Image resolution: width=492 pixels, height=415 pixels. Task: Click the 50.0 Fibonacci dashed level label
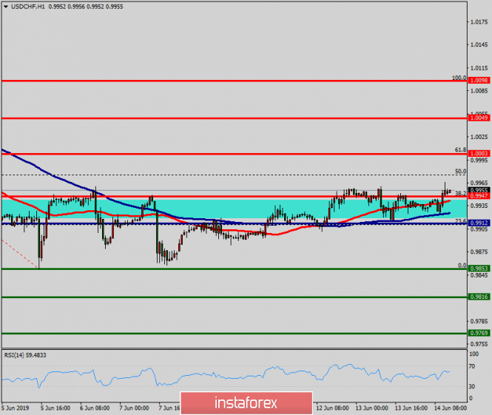pos(460,172)
